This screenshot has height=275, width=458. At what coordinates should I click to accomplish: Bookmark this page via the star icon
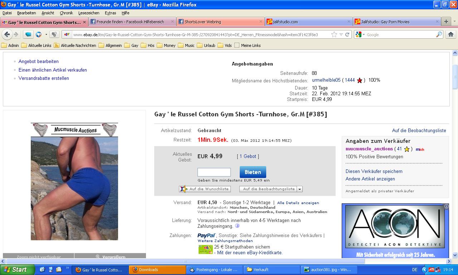click(x=334, y=35)
